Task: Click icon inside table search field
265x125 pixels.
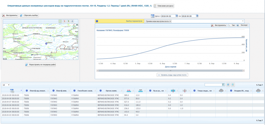Action: (x=223, y=85)
